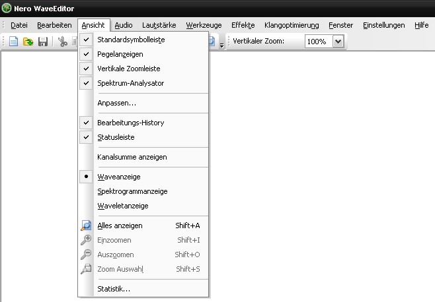Choose Statistik... at the menu bottom
The height and width of the screenshot is (302, 435).
click(143, 289)
